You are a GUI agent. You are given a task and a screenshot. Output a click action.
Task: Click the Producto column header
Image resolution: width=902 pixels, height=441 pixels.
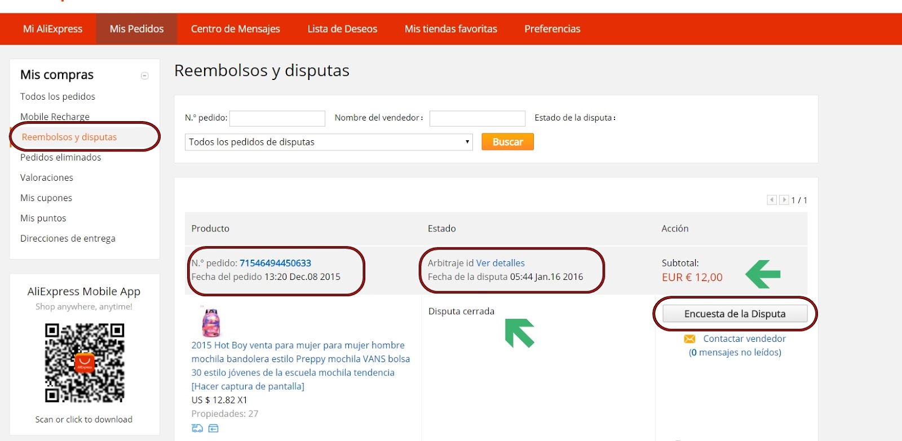[210, 229]
